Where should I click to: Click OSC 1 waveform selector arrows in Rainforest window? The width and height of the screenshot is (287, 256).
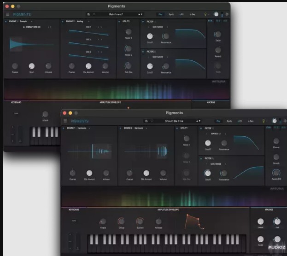100,27
